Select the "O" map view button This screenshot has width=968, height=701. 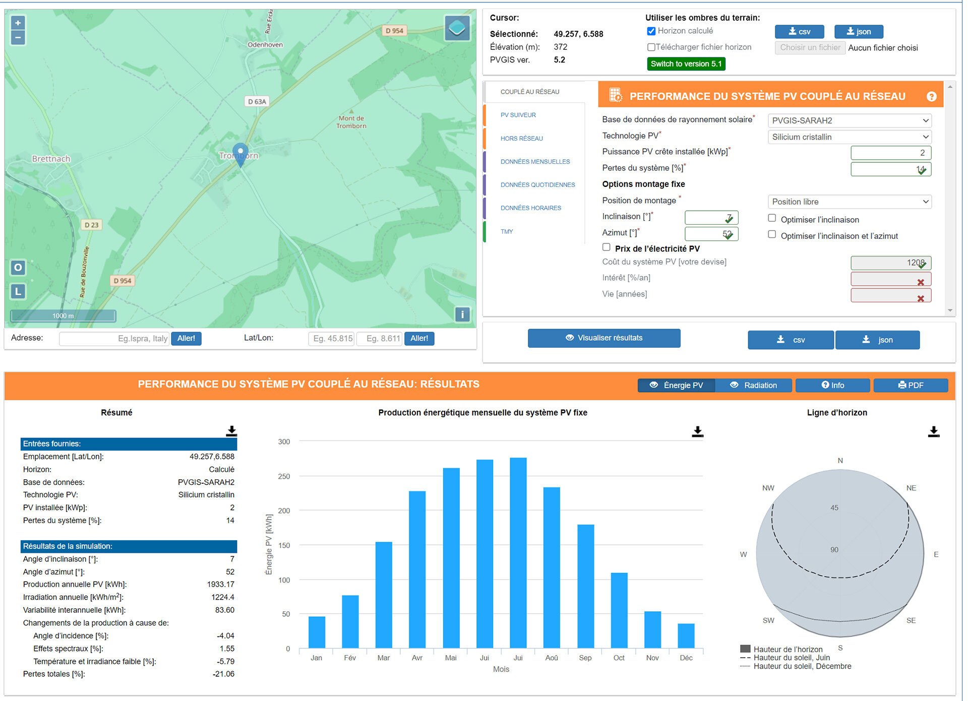click(x=18, y=268)
